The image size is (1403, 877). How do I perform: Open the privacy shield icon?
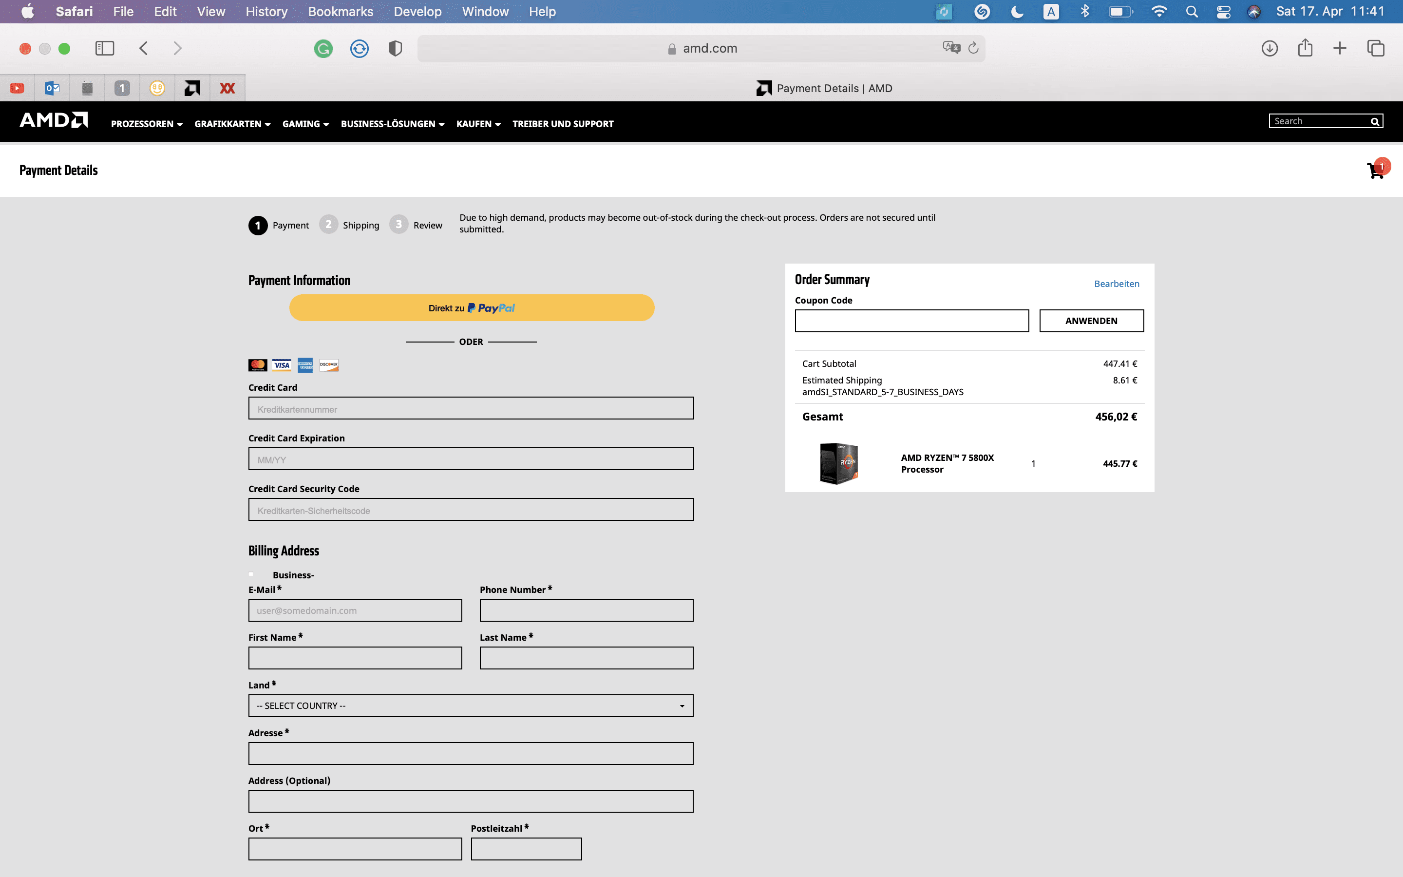(395, 49)
